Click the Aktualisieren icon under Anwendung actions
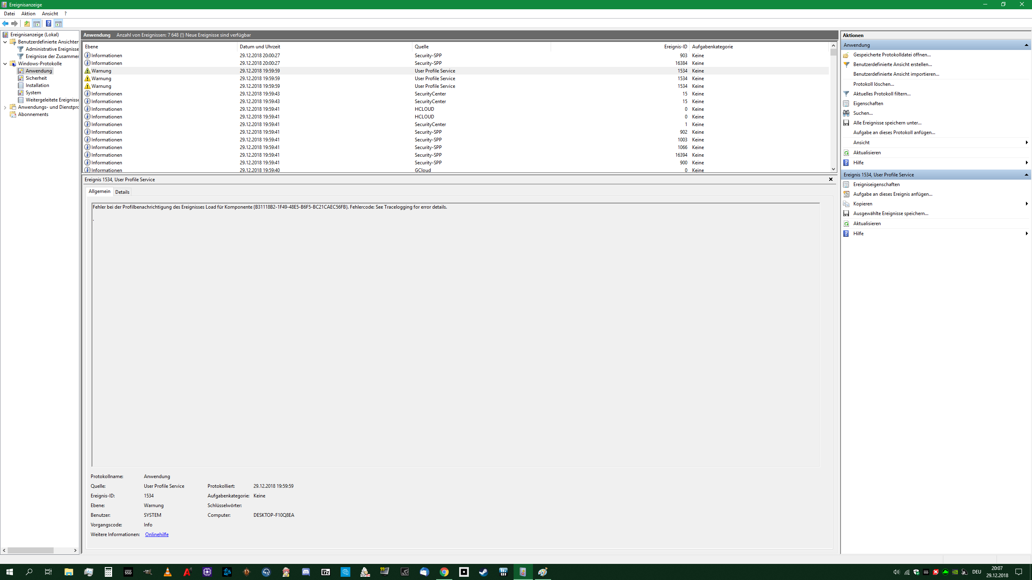Viewport: 1032px width, 580px height. click(846, 153)
